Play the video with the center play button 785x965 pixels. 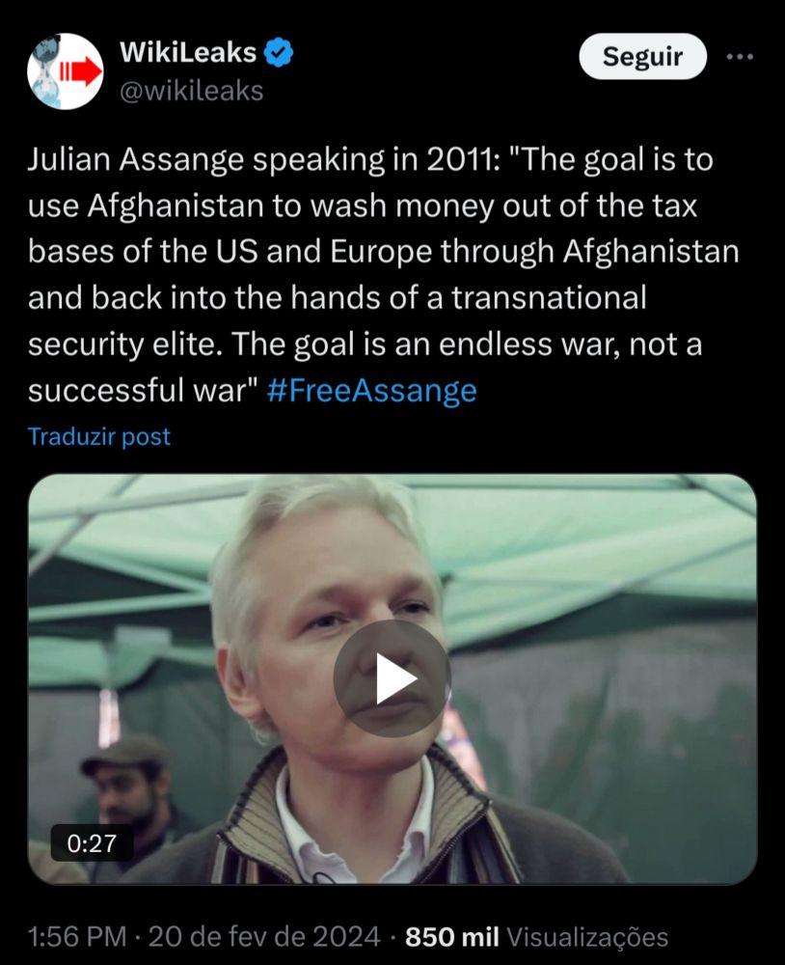point(392,678)
